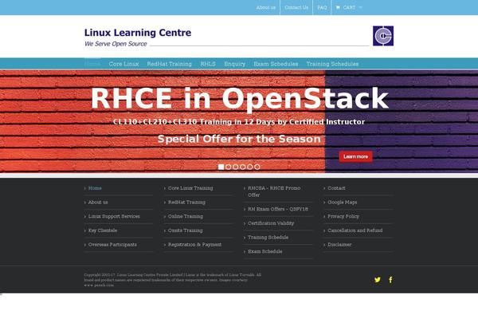Open footer About us link

click(98, 202)
